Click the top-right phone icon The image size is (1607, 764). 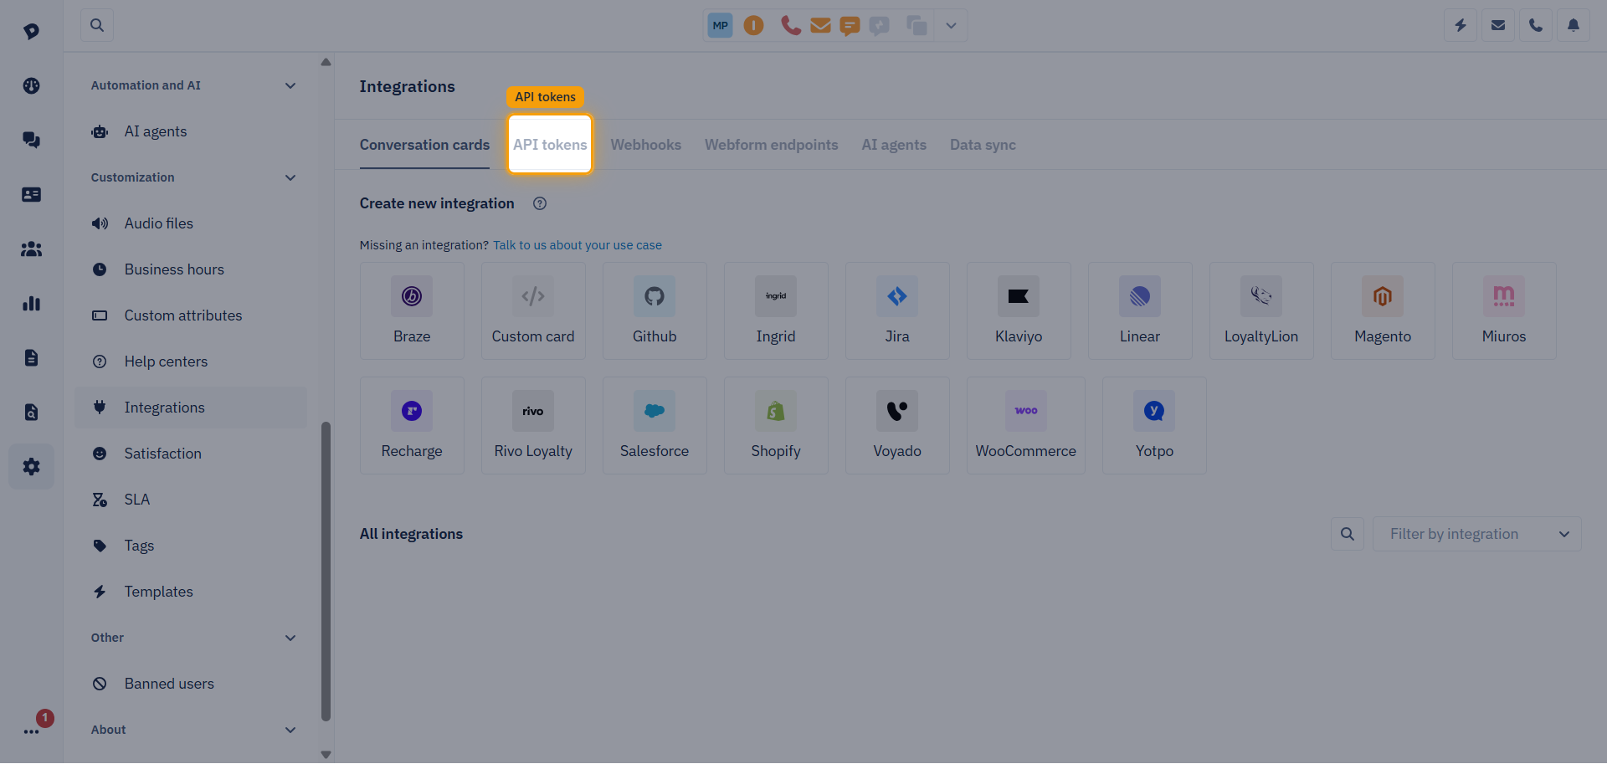coord(1536,25)
